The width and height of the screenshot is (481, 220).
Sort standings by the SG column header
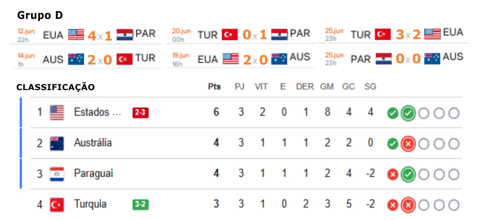click(x=370, y=87)
